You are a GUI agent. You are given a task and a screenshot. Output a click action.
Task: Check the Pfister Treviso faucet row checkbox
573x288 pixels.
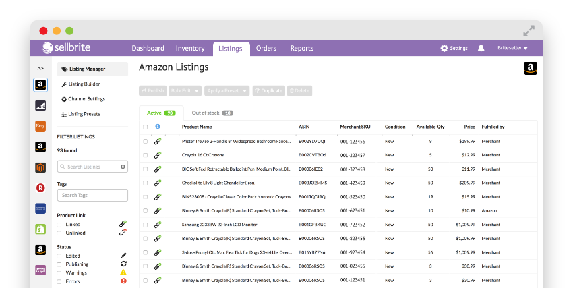[146, 142]
